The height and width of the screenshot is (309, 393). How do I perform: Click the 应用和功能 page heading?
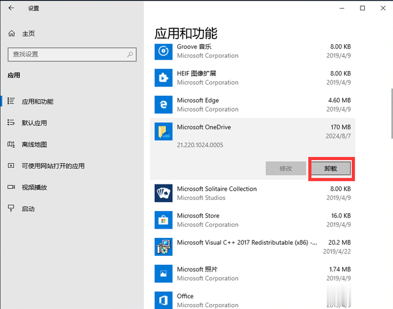185,33
